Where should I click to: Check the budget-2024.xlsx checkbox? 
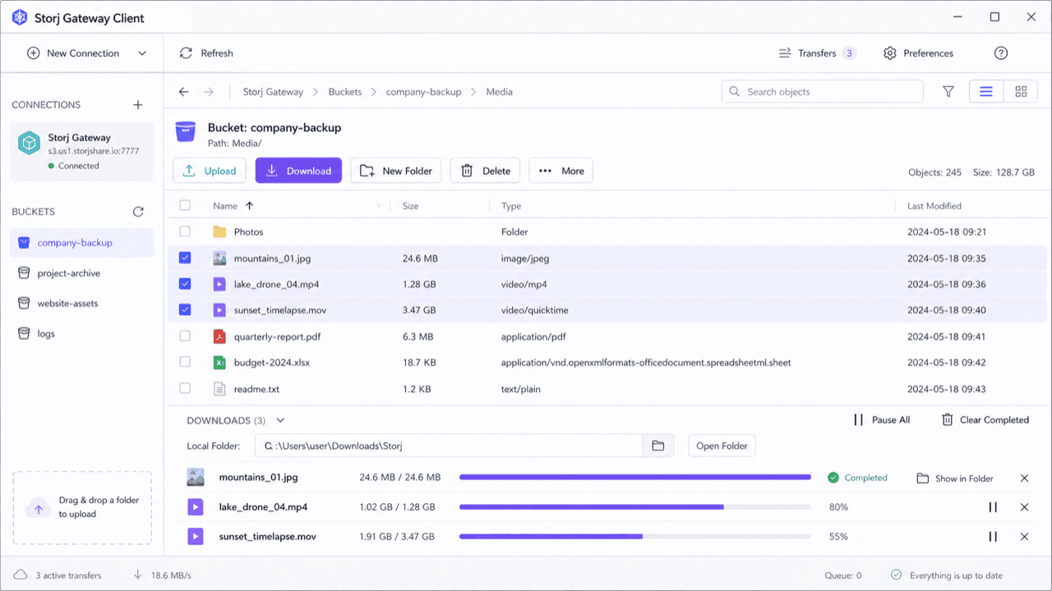pyautogui.click(x=185, y=363)
